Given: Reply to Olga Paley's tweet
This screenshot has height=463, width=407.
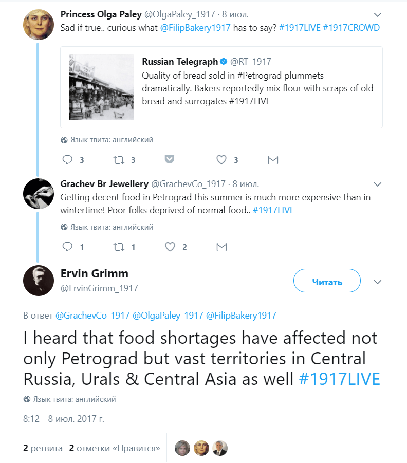Looking at the screenshot, I should (67, 160).
